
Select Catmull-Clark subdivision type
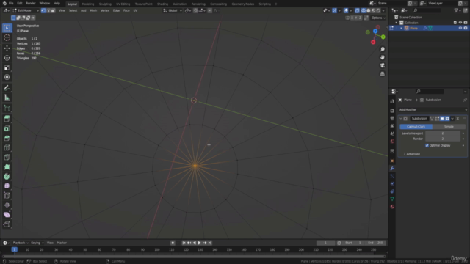tap(416, 127)
